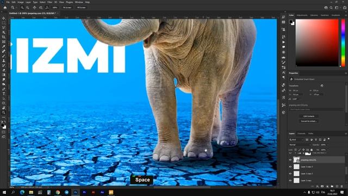Select the Gradient tool
This screenshot has width=348, height=196.
click(4, 75)
